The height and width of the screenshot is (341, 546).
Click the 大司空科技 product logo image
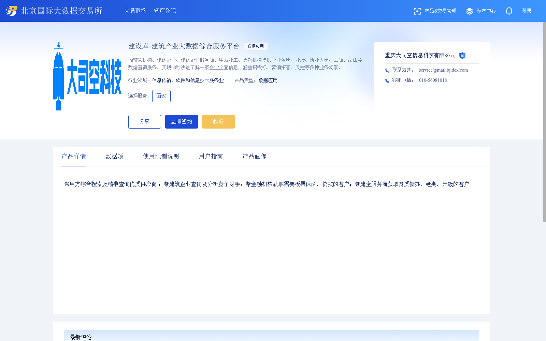[87, 76]
